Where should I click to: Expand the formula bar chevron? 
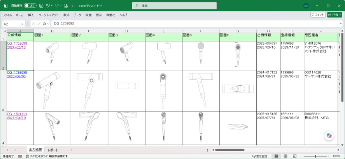coord(341,24)
